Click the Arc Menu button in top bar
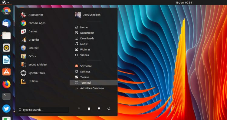227x120 pixels. coord(6,2)
